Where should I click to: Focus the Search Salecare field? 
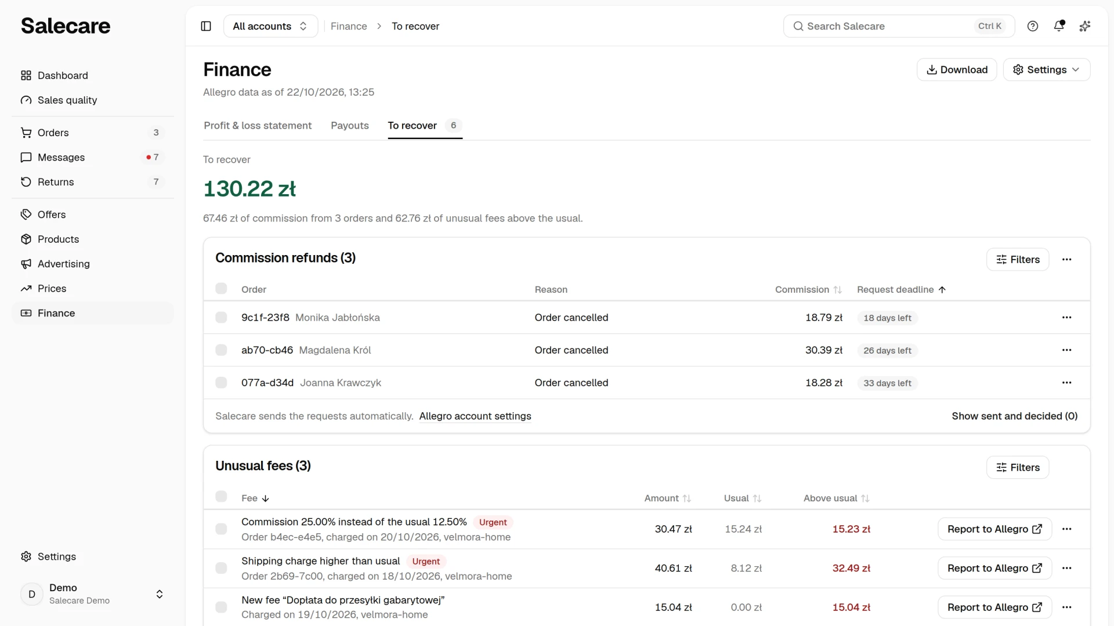(899, 26)
